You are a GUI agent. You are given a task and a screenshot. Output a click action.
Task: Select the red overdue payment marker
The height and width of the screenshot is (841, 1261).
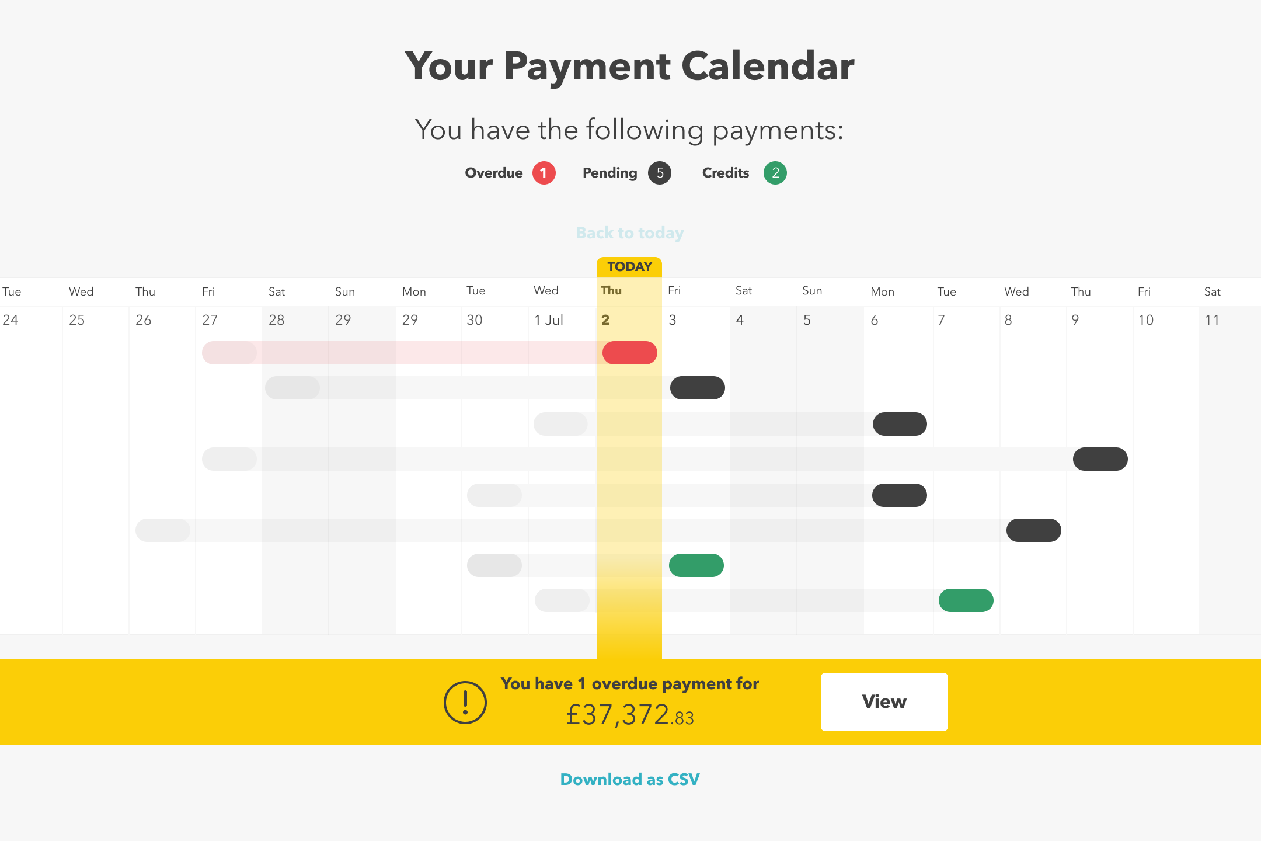pos(629,353)
